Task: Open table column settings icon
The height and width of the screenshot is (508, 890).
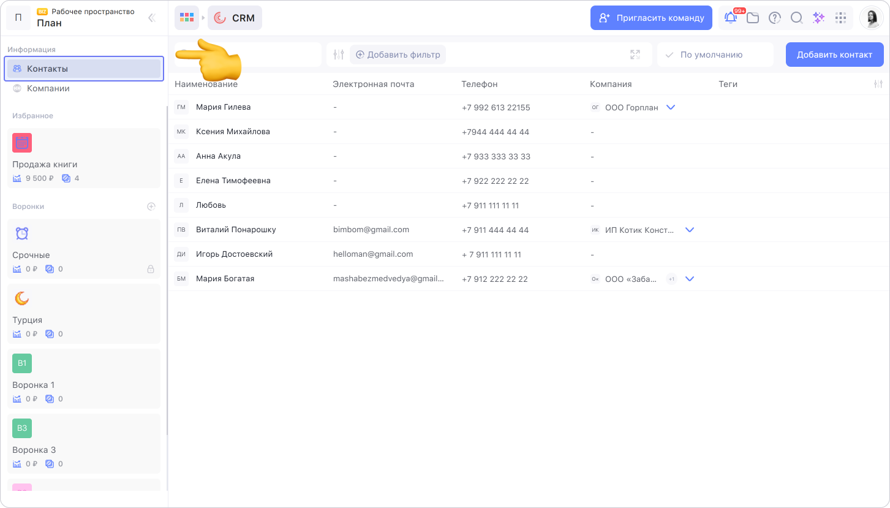Action: (878, 84)
